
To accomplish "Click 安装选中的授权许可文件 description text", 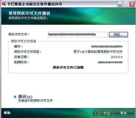I will (x=35, y=101).
